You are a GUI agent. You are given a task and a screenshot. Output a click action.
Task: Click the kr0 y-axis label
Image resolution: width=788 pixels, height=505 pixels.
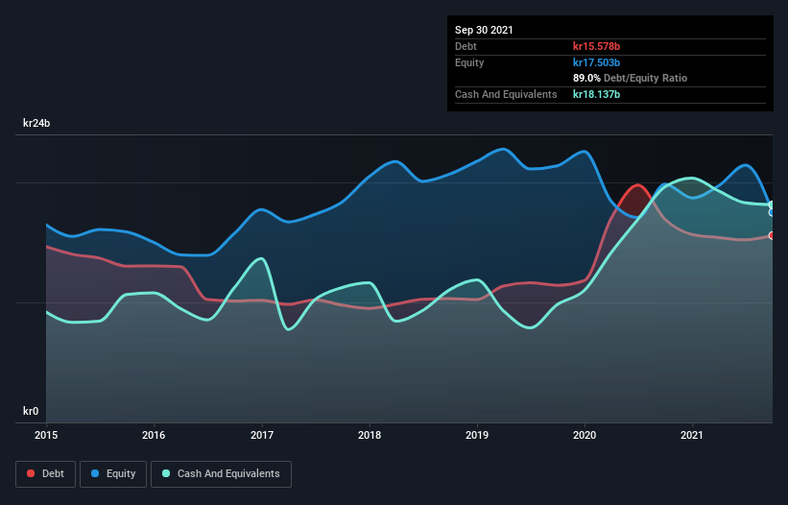31,411
